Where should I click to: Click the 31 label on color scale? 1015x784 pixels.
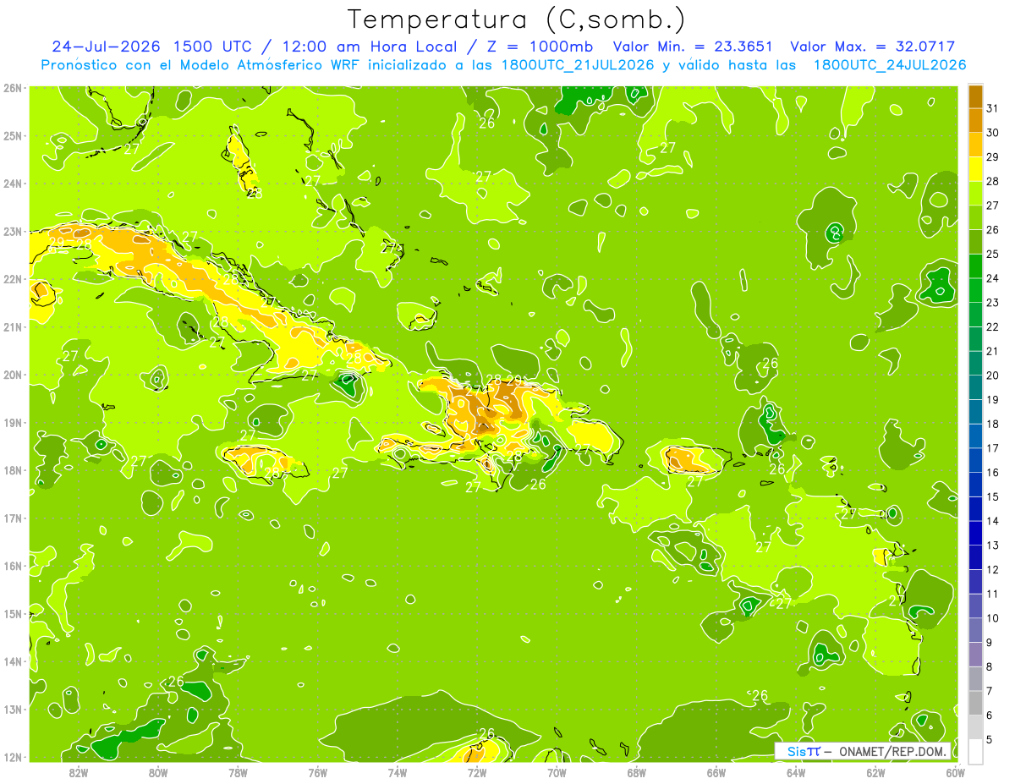993,108
